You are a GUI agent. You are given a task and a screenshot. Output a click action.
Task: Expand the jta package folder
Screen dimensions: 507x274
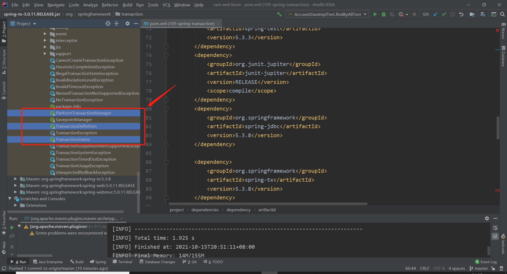(45, 47)
